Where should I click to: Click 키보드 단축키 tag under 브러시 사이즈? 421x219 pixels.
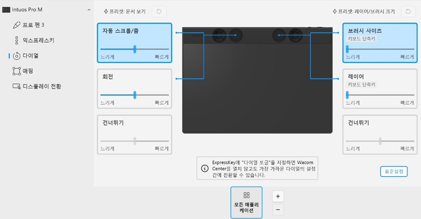tap(361, 39)
